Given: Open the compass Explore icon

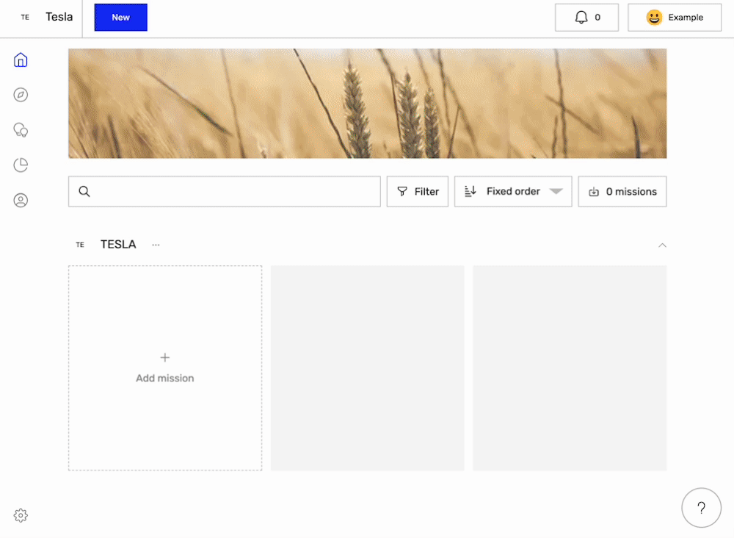Looking at the screenshot, I should click(21, 95).
